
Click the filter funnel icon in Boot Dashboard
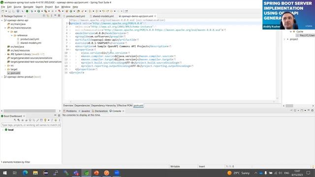[x=52, y=120]
